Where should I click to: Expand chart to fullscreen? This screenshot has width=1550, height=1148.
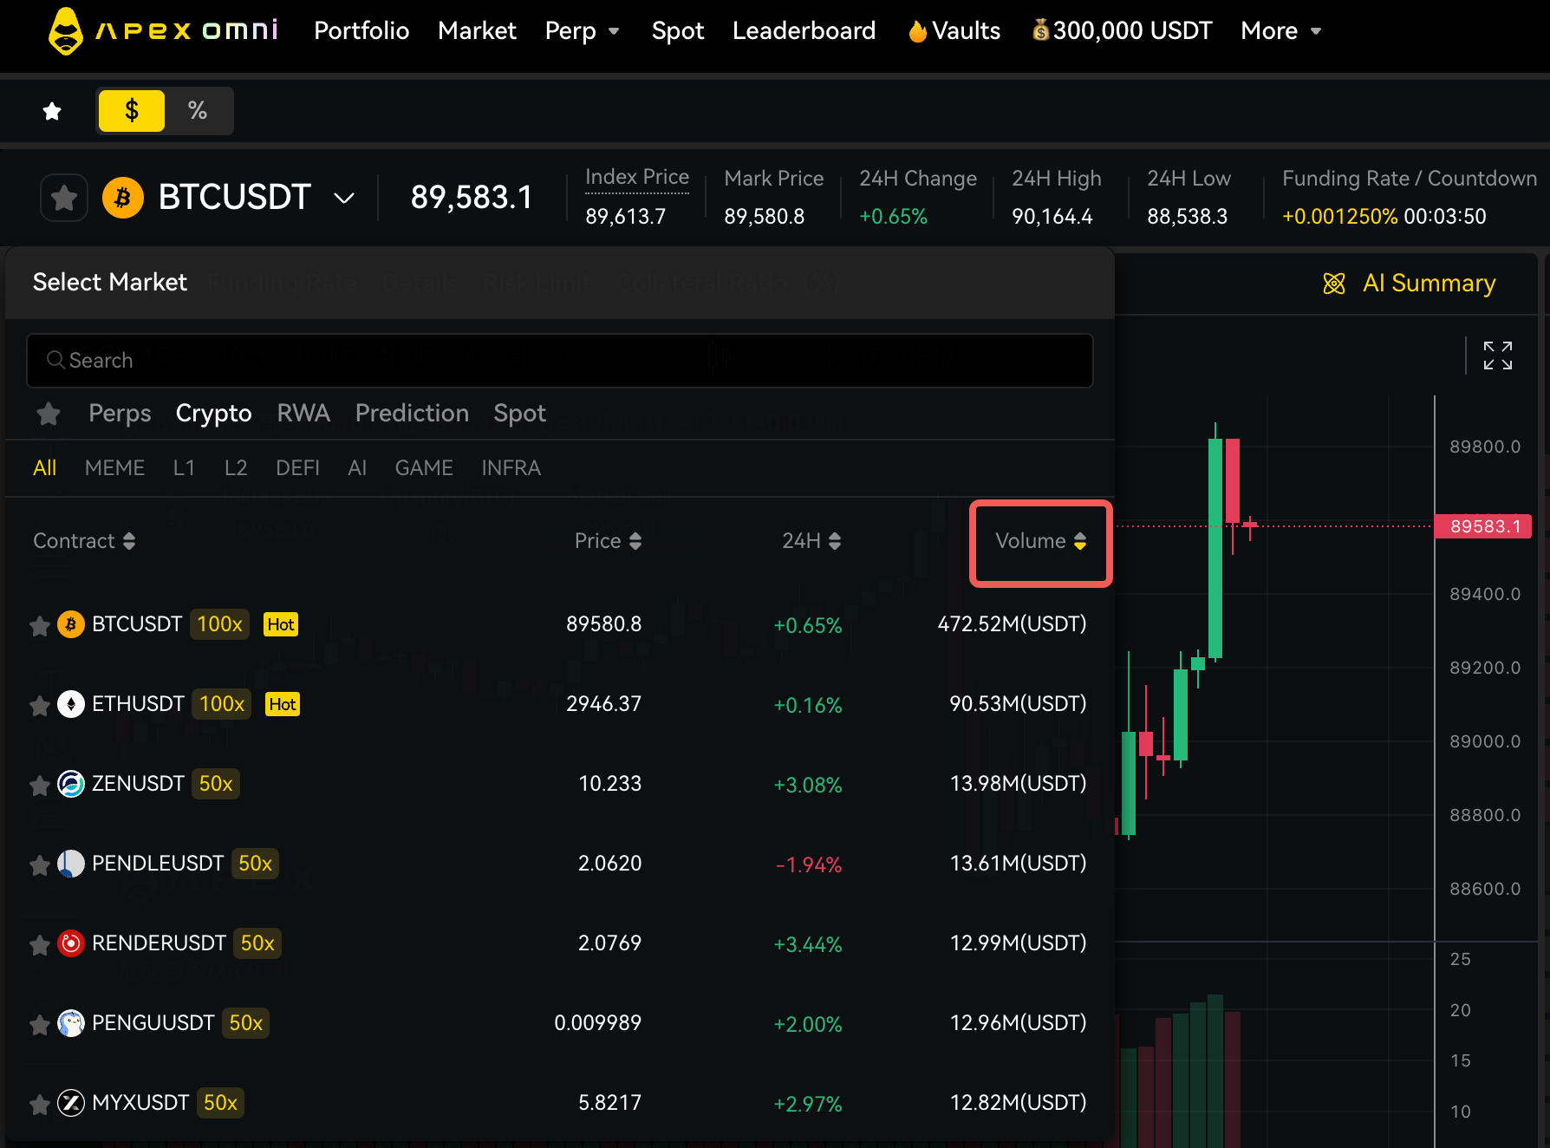click(1497, 355)
